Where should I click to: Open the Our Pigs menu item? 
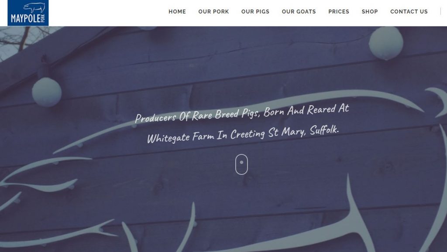coord(255,12)
